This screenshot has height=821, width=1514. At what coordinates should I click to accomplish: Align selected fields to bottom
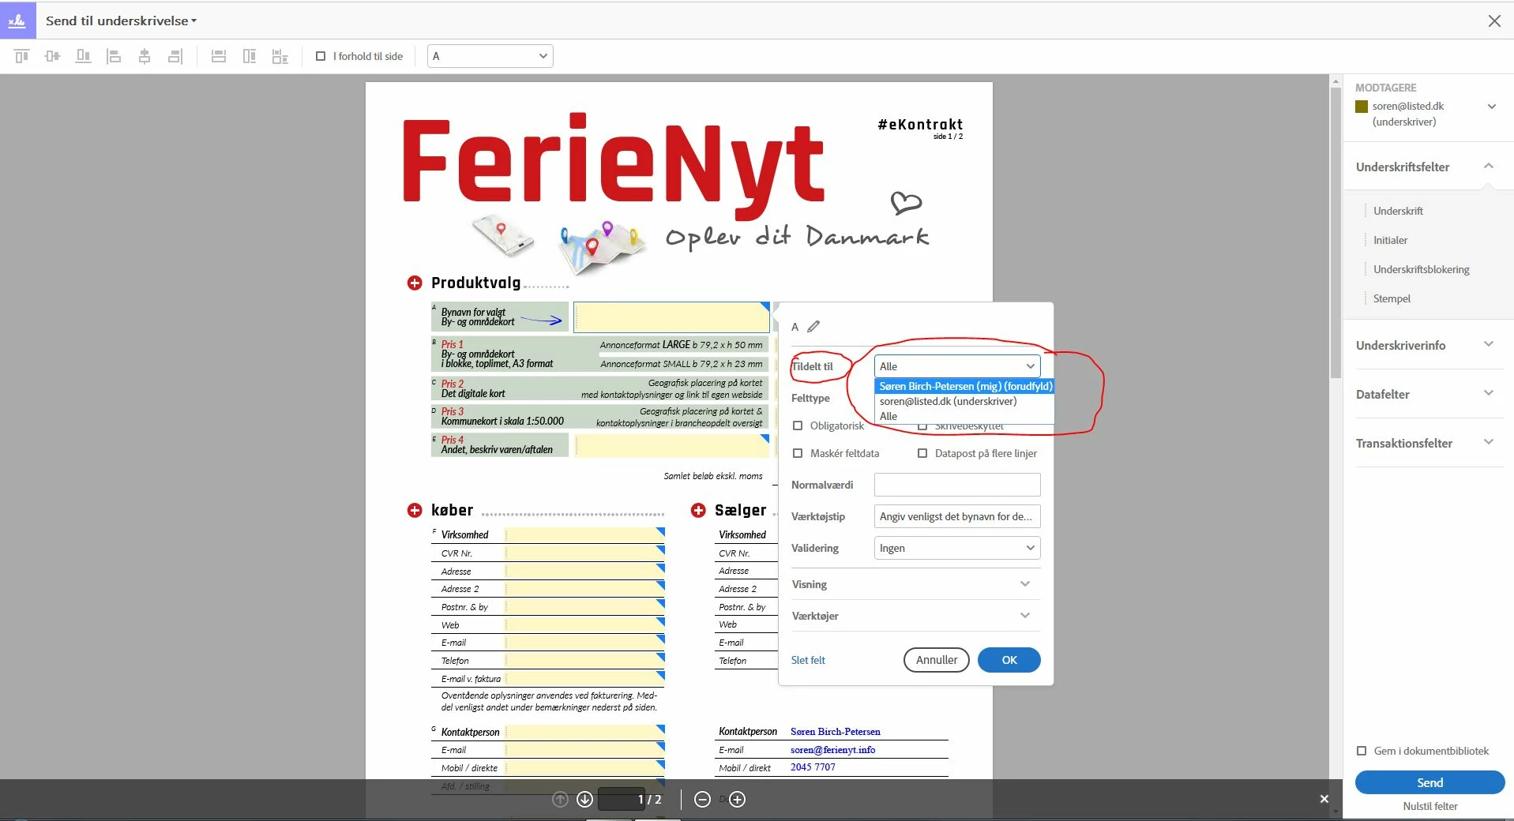tap(83, 56)
